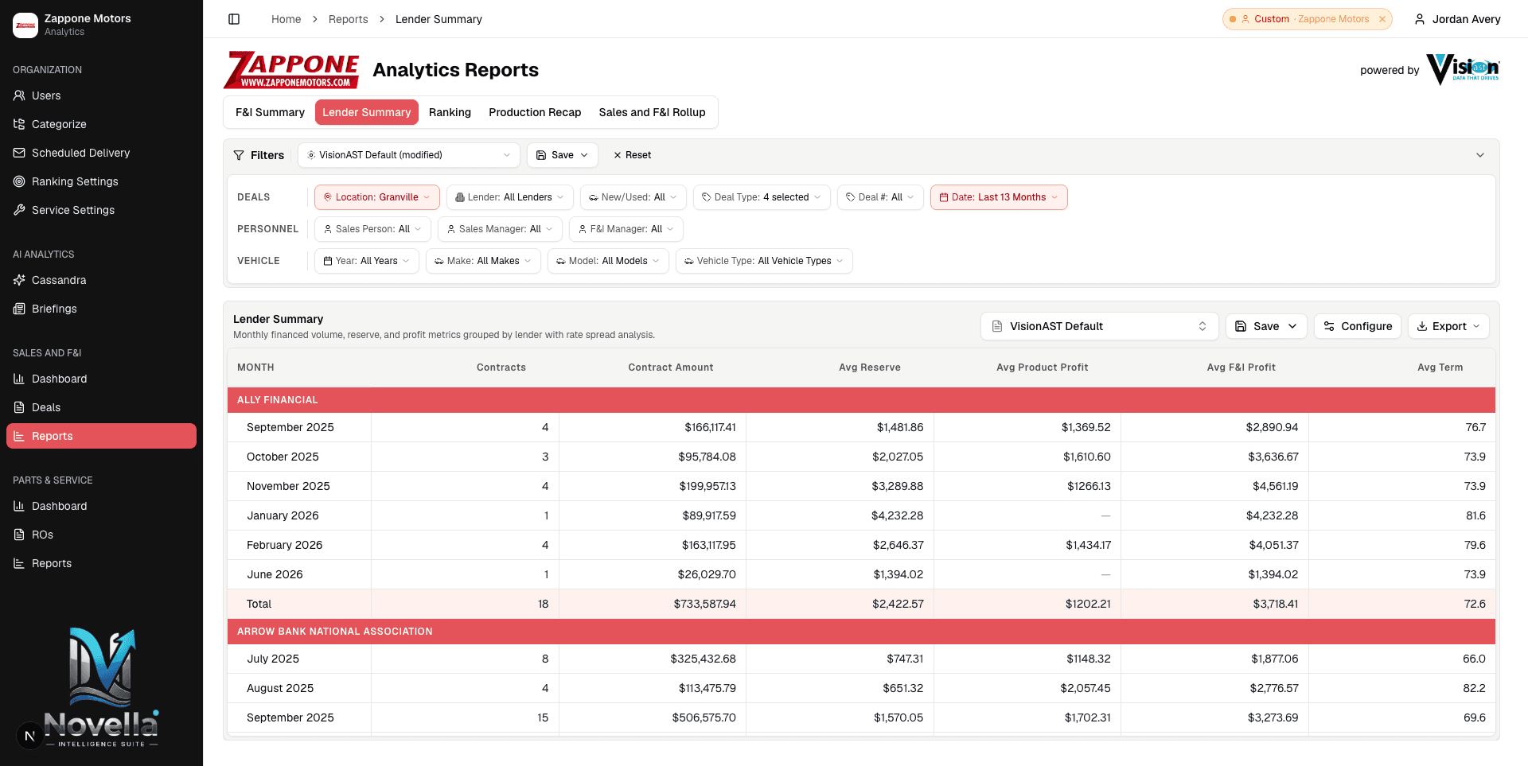Click the Vision powered-by logo
1528x766 pixels.
point(1463,69)
